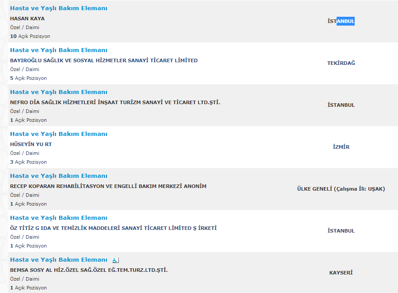Click the KAYSERİ location label
Viewport: 398px width, 293px height.
(x=341, y=273)
